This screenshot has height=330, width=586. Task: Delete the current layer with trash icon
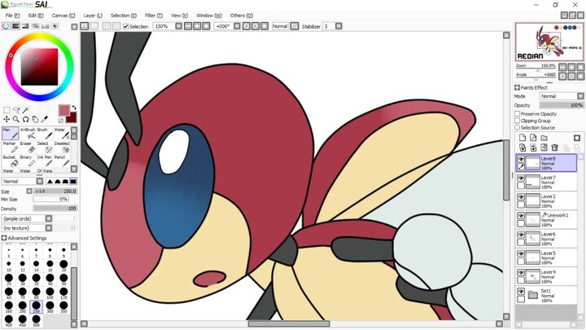(554, 147)
